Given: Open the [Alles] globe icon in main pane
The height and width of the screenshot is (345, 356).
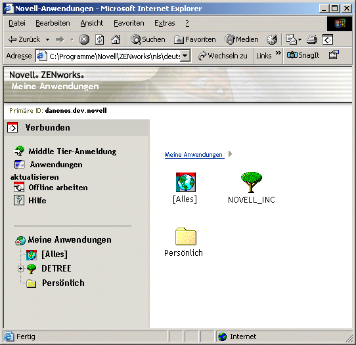Looking at the screenshot, I should click(185, 182).
